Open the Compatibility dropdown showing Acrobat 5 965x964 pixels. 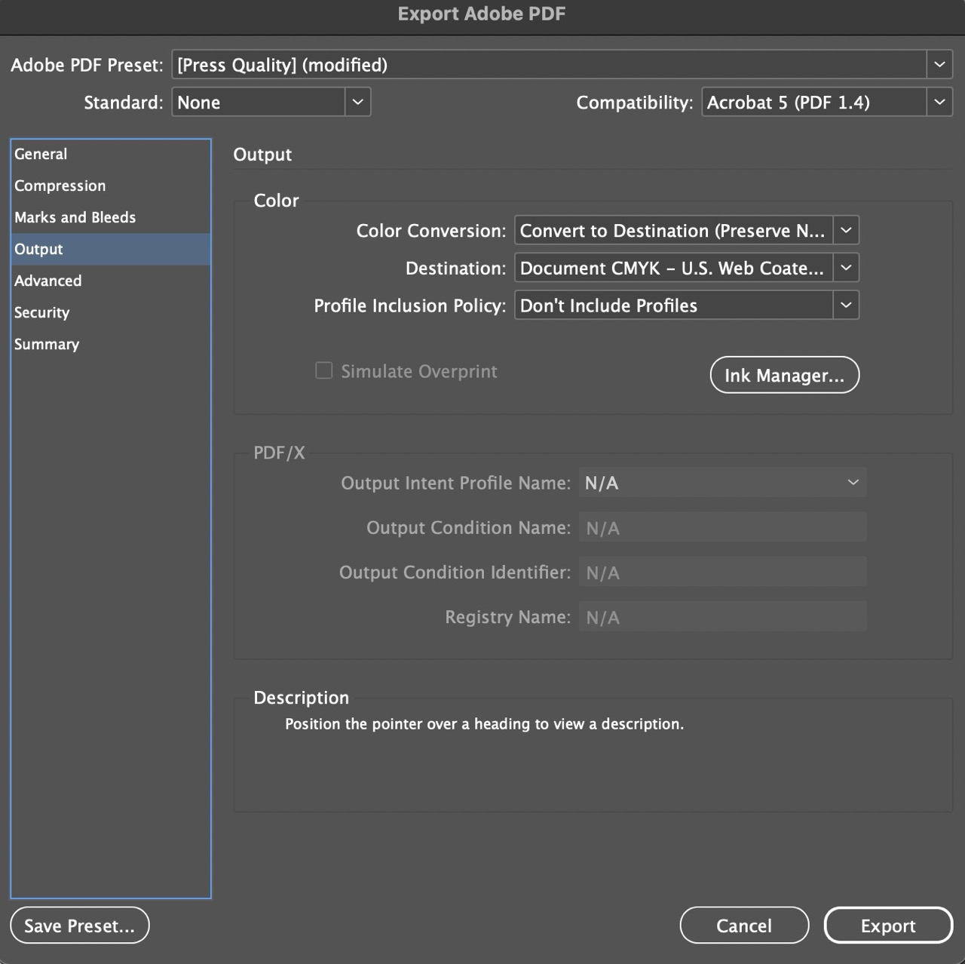827,102
